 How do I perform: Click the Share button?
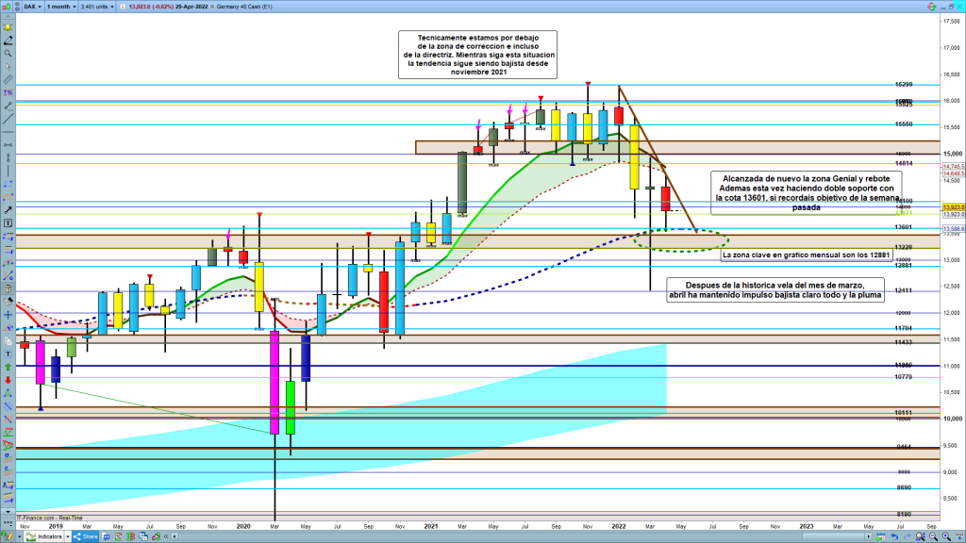[90, 536]
